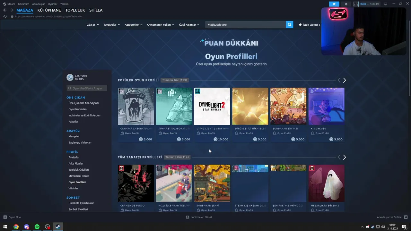Expand the Tavsiyeler dropdown
411x231 pixels.
[111, 25]
